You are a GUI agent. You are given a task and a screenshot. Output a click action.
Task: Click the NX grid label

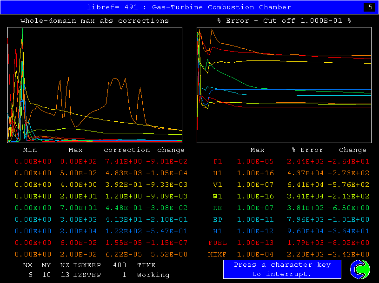click(x=27, y=265)
